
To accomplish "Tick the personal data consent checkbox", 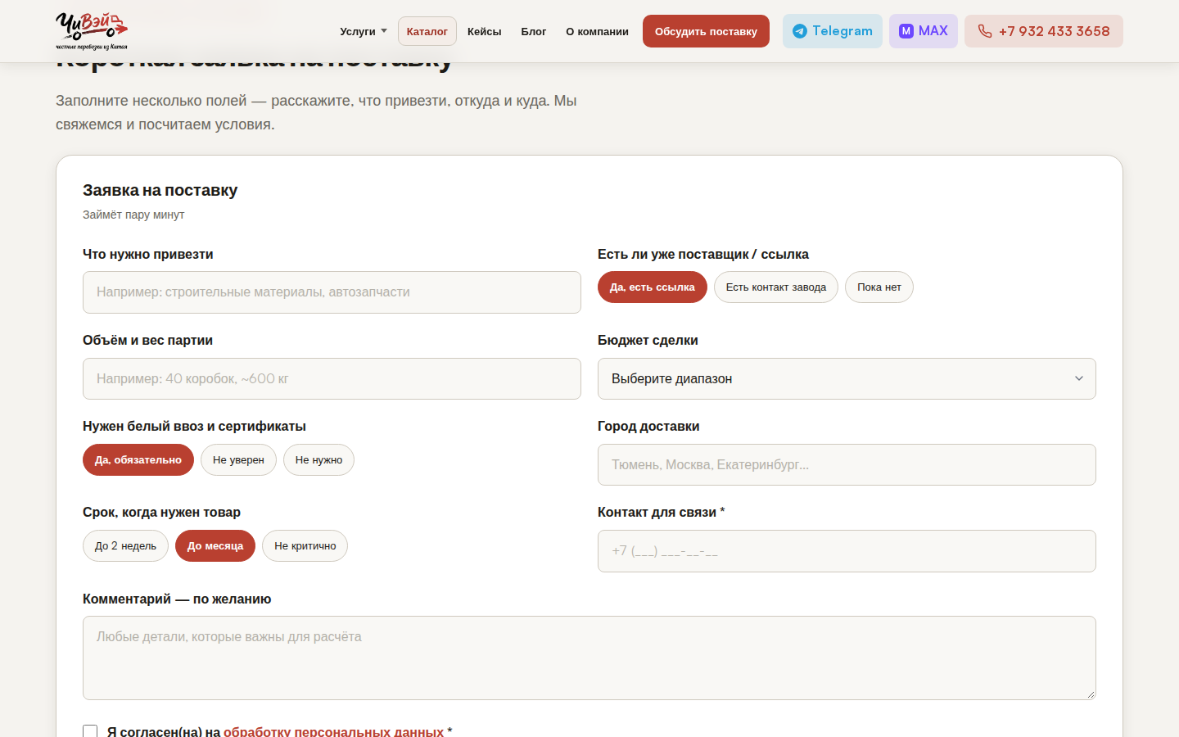I will point(90,731).
